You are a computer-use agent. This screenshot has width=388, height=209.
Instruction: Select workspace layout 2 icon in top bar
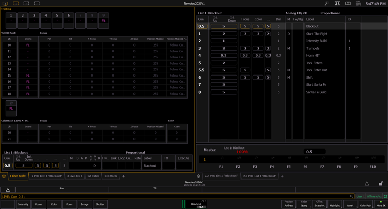(x=16, y=3)
